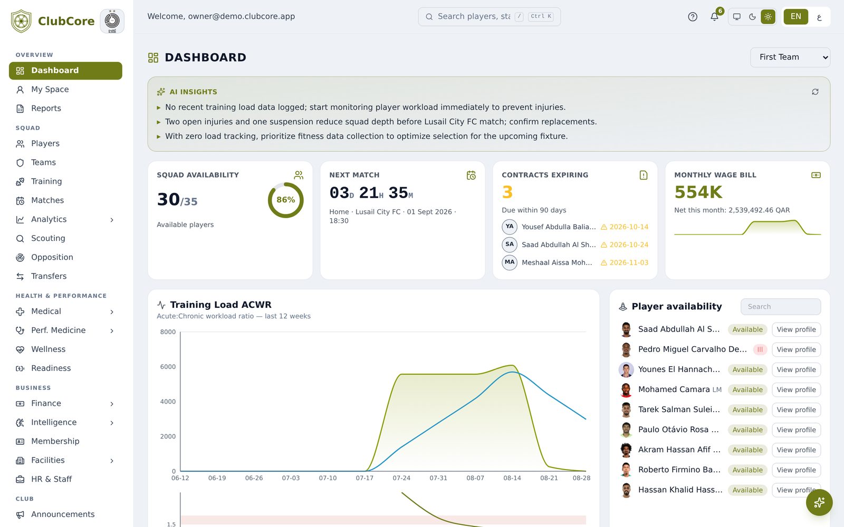The image size is (844, 527).
Task: Switch language to Arabic
Action: coord(819,17)
